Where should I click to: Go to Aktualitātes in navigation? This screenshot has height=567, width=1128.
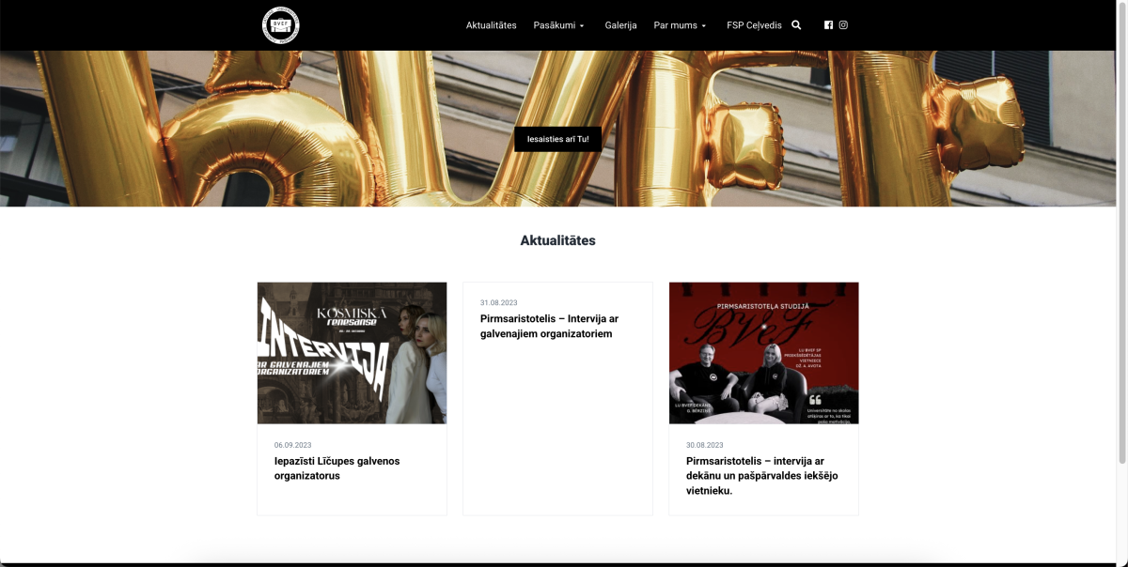coord(491,25)
